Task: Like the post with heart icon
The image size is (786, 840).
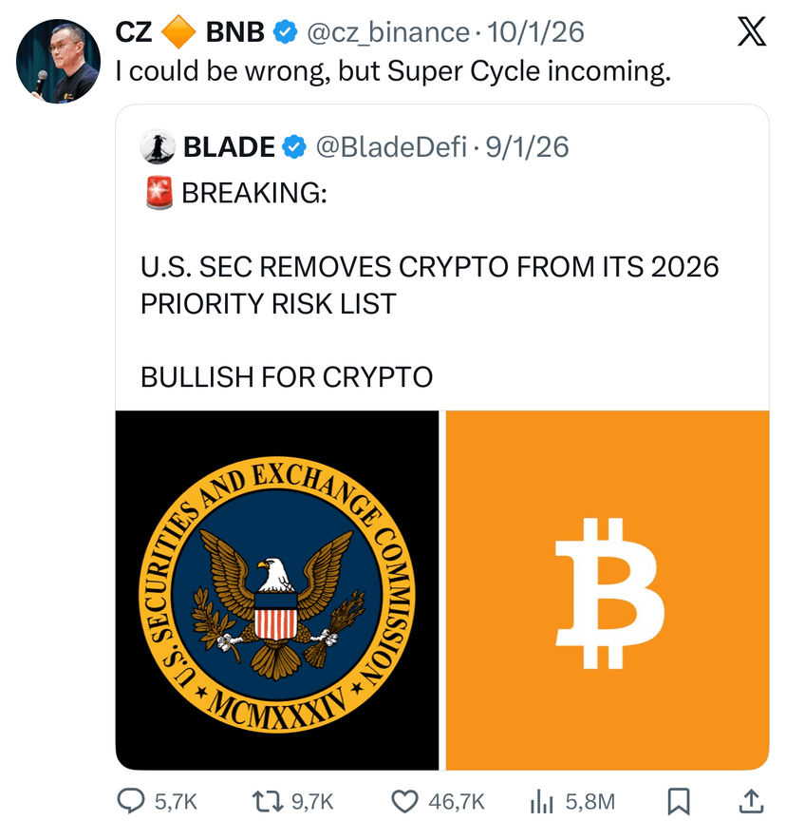Action: point(405,802)
